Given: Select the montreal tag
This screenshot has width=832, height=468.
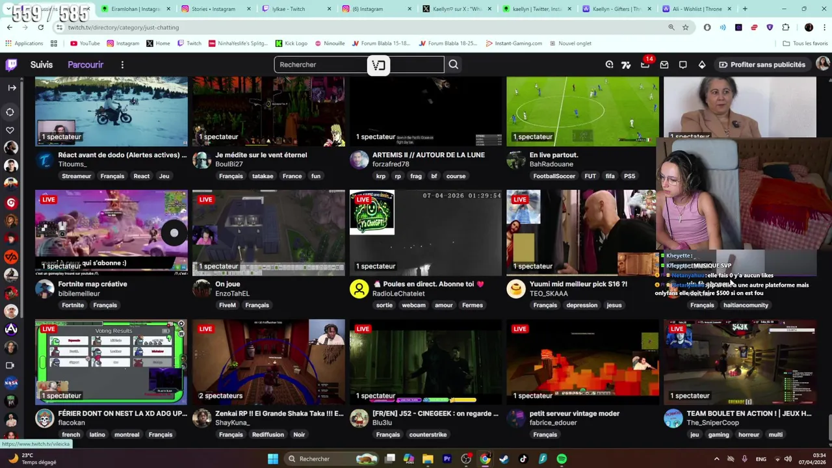Looking at the screenshot, I should pos(127,434).
